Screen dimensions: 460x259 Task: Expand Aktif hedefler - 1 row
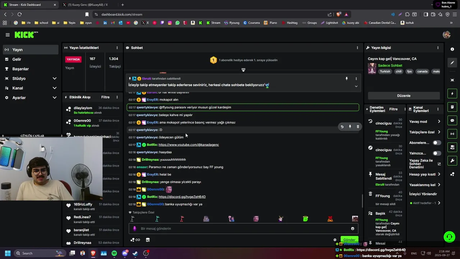point(439,203)
